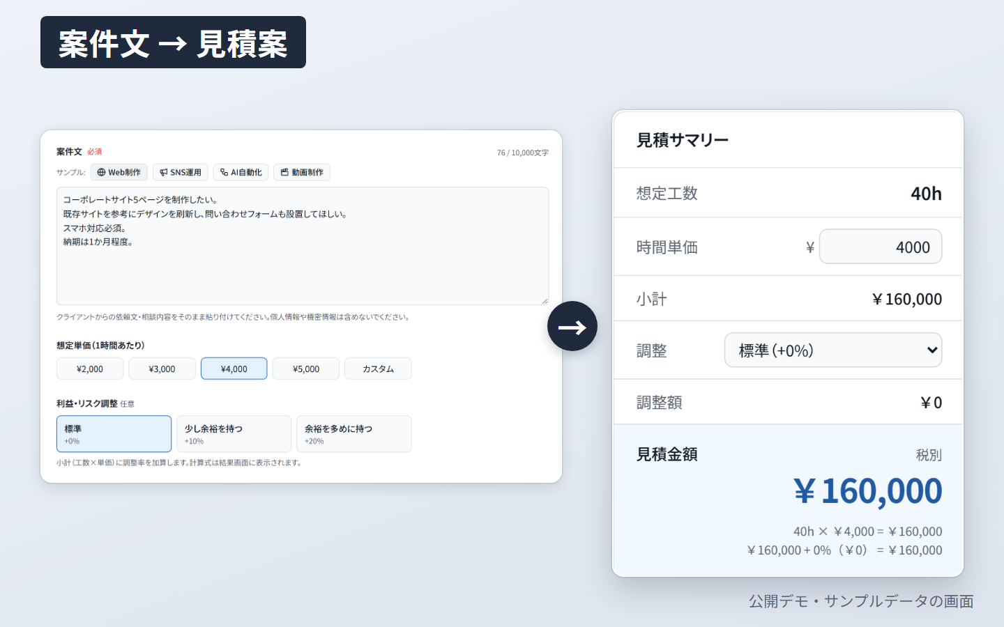Image resolution: width=1004 pixels, height=627 pixels.
Task: Click the 想定単価(1時間あたり) label
Action: [100, 346]
